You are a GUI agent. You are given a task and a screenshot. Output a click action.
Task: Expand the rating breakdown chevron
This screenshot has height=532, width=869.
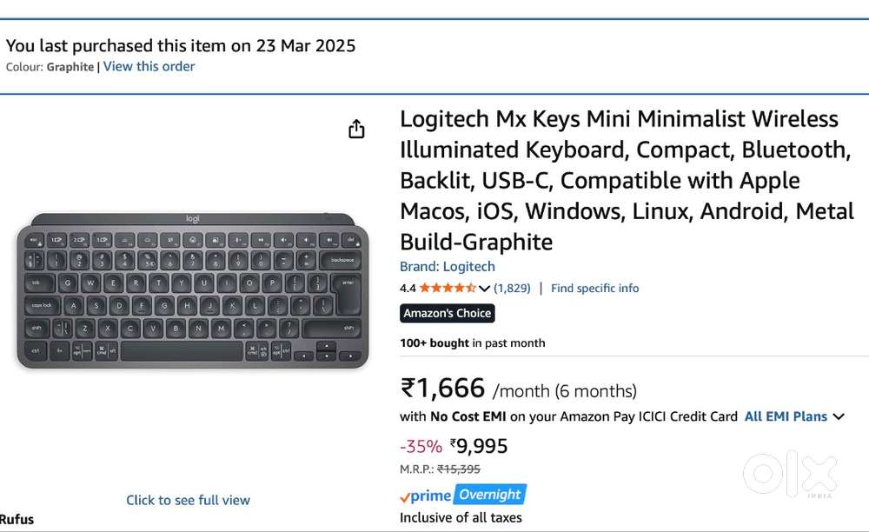pos(485,289)
